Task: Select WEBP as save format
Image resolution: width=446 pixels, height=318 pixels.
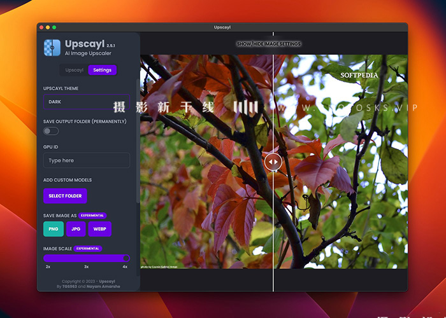Action: (x=99, y=229)
